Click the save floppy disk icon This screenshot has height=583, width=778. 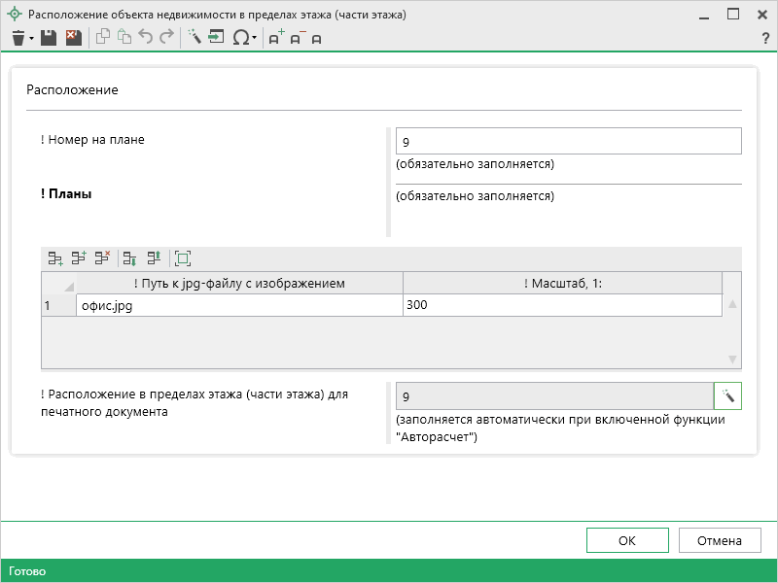[49, 38]
